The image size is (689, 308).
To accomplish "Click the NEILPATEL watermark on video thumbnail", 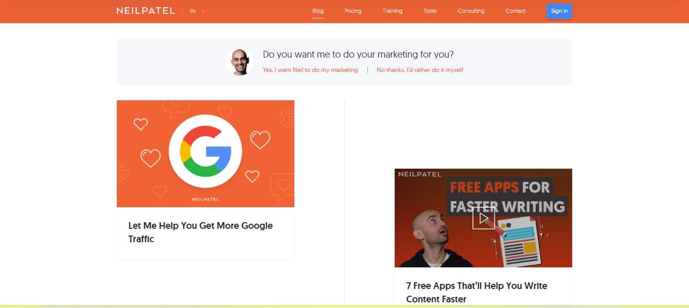I will click(x=420, y=174).
